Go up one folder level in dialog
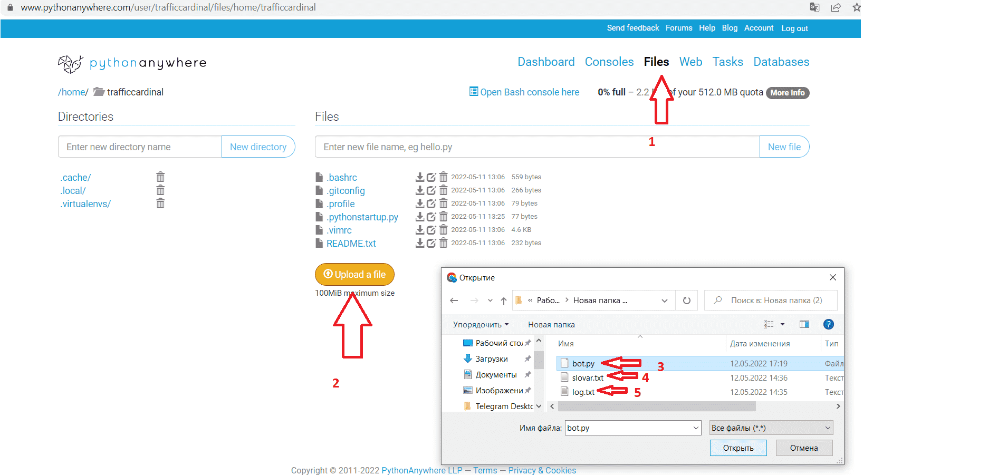 click(504, 300)
